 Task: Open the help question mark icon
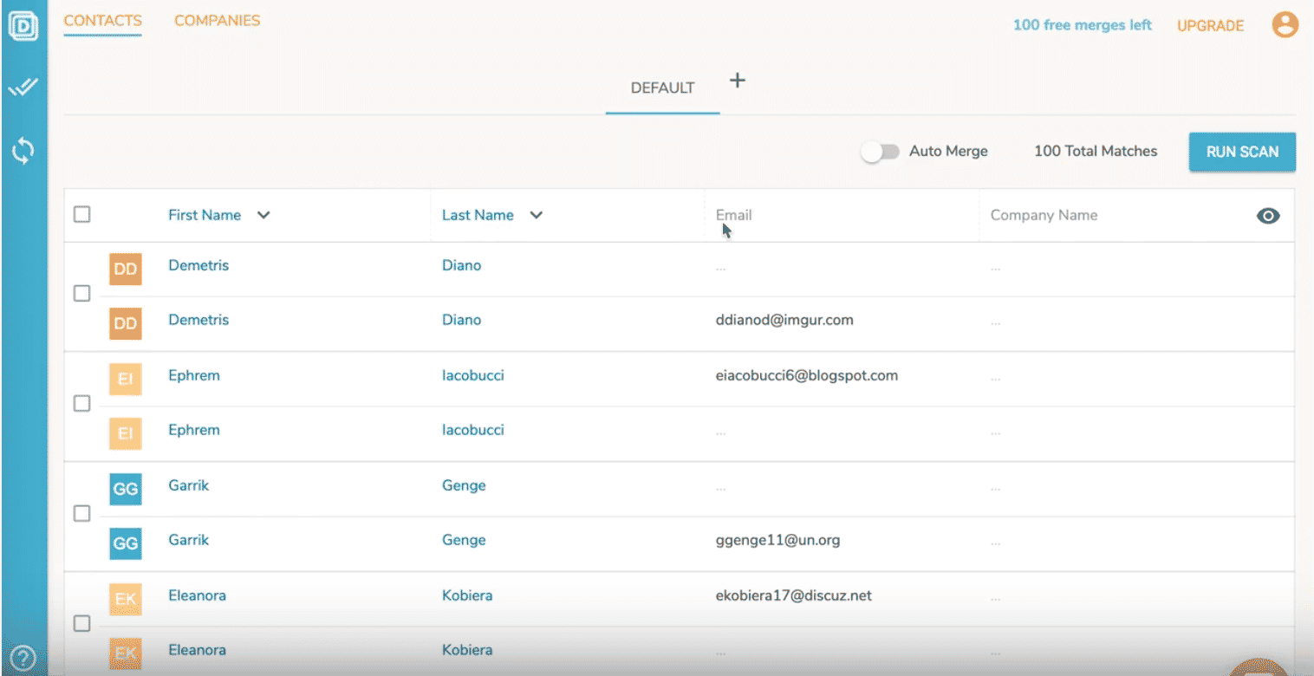pyautogui.click(x=23, y=659)
